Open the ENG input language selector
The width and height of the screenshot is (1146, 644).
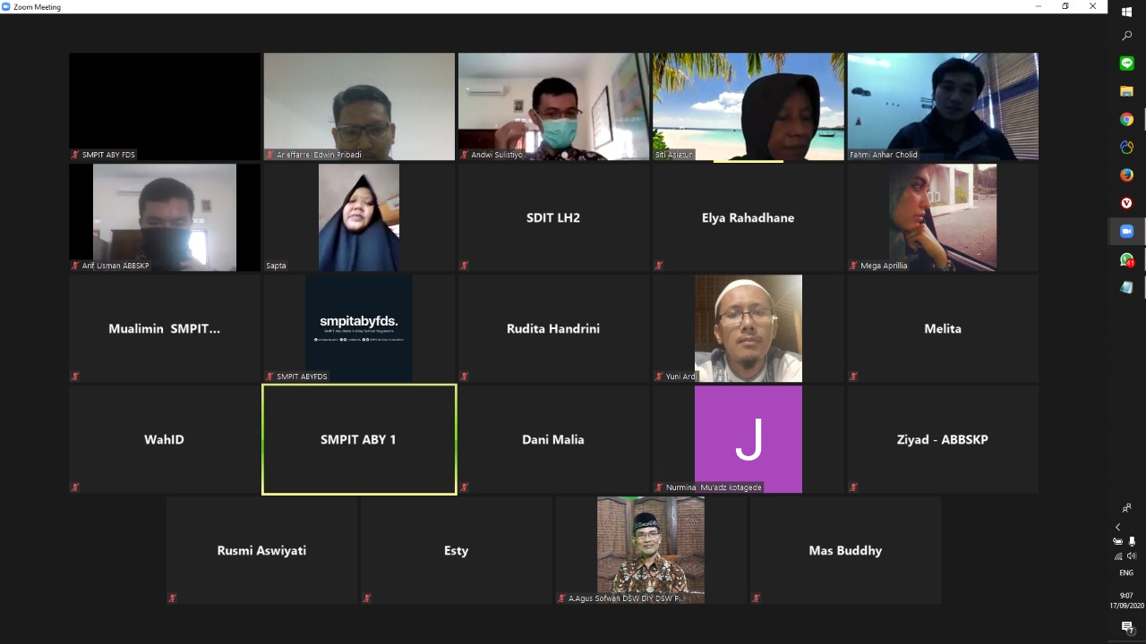[x=1126, y=572]
